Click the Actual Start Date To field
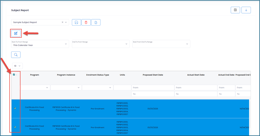The image size is (260, 136). [196, 94]
